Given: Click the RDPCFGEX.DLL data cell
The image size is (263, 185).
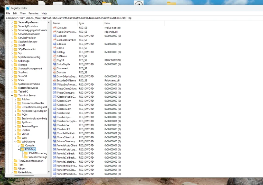Looking at the screenshot, I should coord(113,60).
